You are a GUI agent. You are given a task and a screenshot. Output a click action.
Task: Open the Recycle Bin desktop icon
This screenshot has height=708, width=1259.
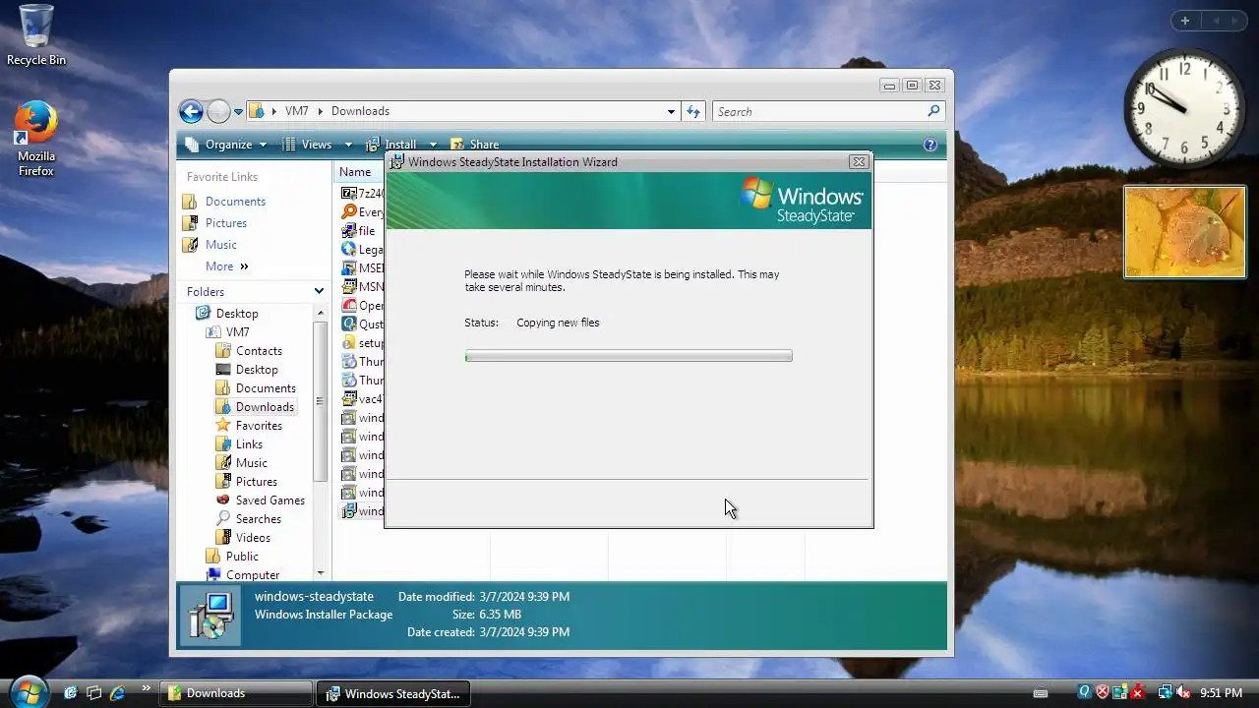click(x=36, y=35)
